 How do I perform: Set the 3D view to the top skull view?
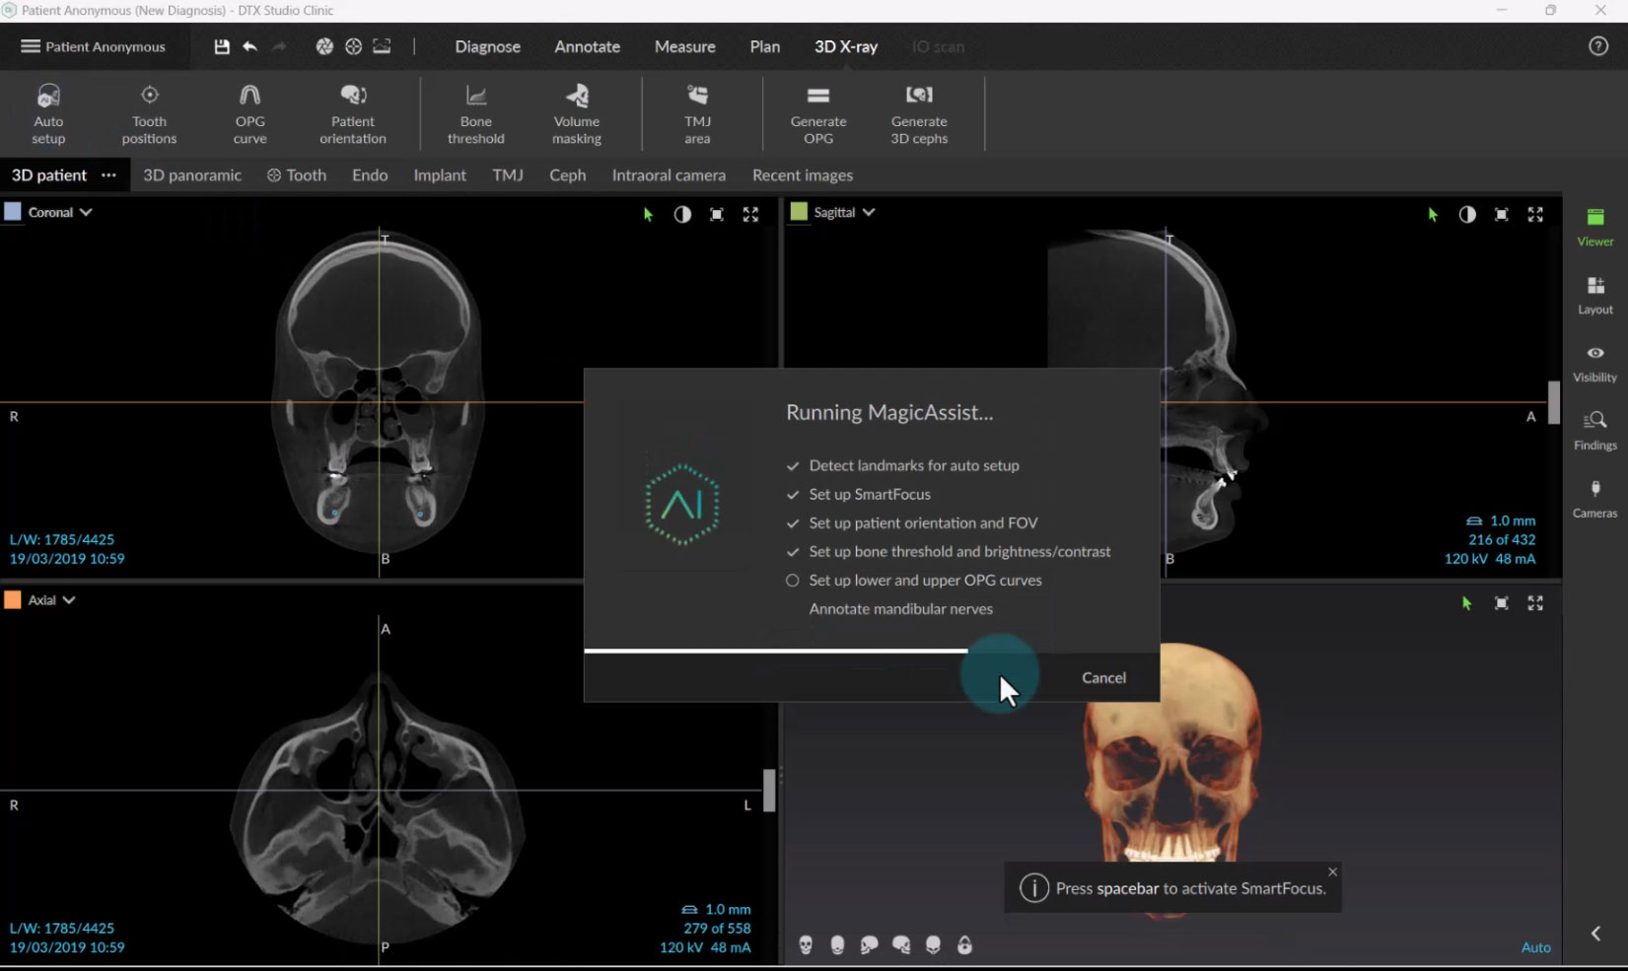tap(933, 945)
